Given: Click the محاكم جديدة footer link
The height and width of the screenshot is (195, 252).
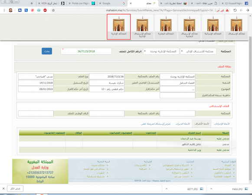Looking at the screenshot, I should coord(98,165).
